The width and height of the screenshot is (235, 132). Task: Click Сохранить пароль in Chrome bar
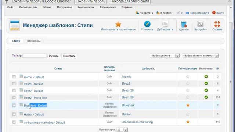(90, 1)
